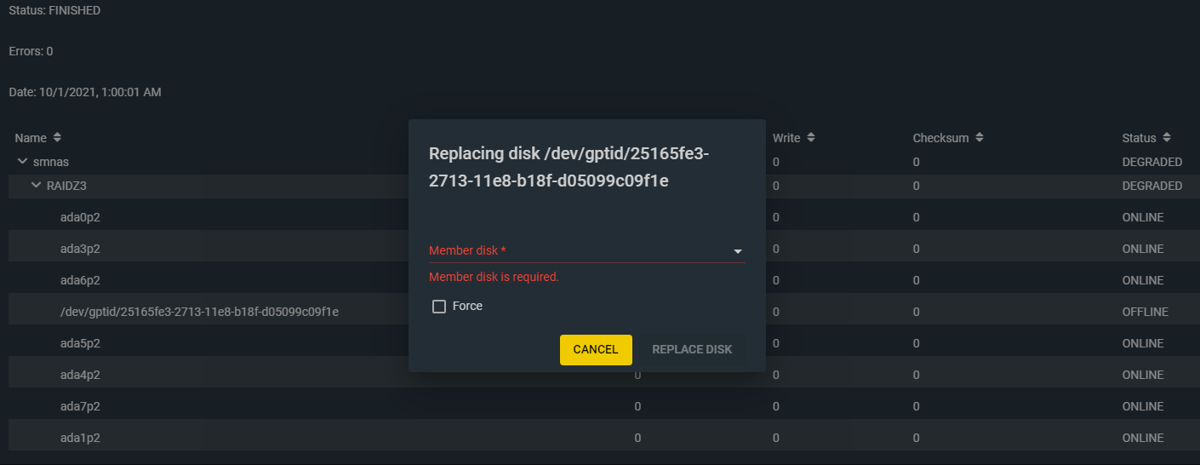
Task: Click the OFFLINE status of gptid disk
Action: click(x=1145, y=312)
